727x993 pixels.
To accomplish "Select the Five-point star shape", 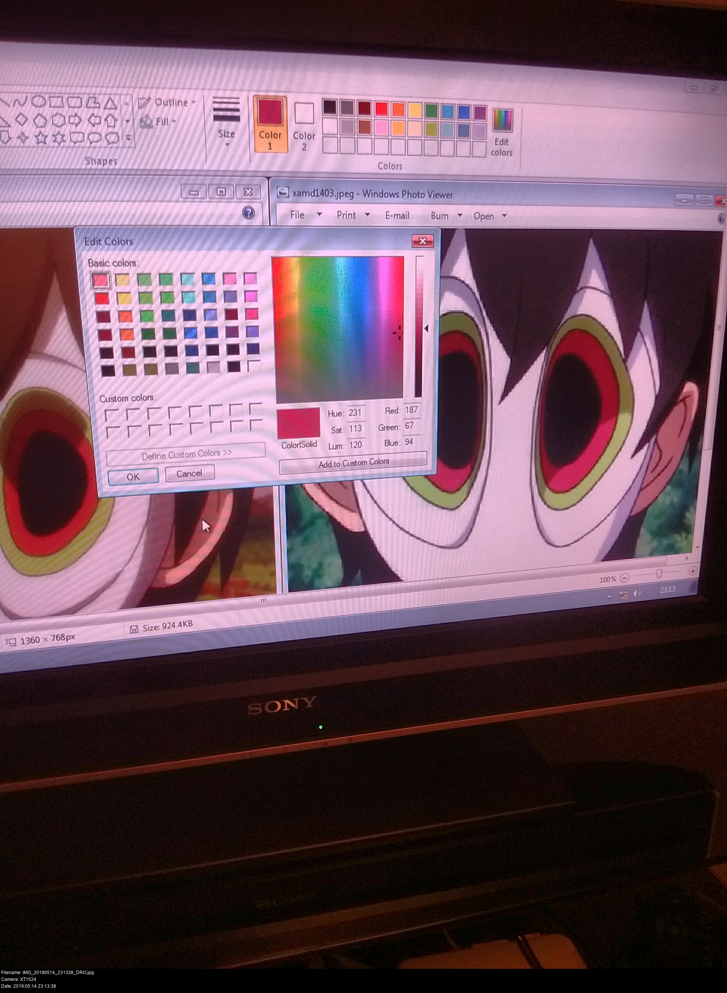I will pos(41,138).
